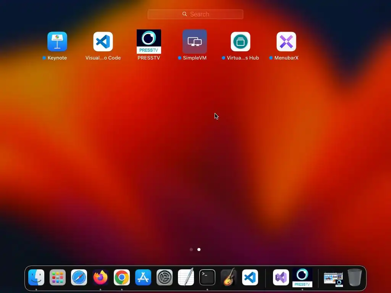Open Keynote from Launchpad
The height and width of the screenshot is (293, 391).
(x=57, y=42)
